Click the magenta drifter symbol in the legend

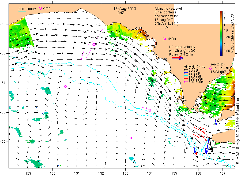[x=165, y=39]
